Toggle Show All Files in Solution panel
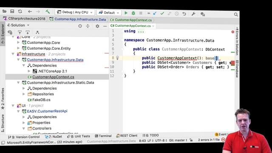The image size is (272, 153). (10, 32)
